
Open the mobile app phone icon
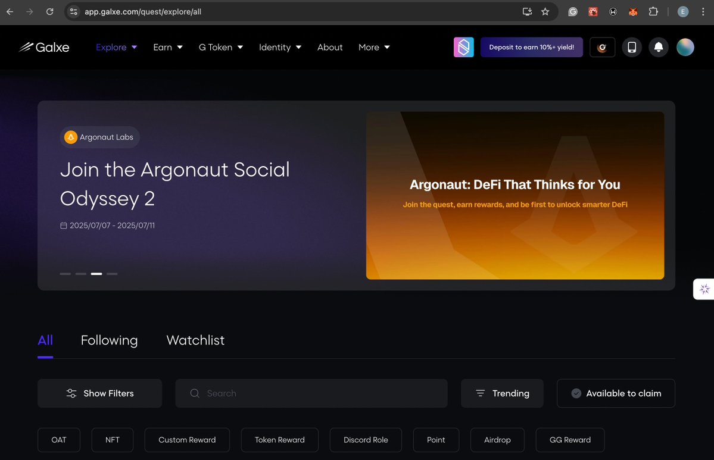[632, 48]
